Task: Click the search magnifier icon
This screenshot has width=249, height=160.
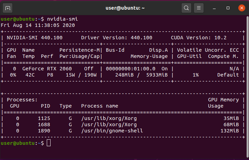Action: click(x=186, y=8)
